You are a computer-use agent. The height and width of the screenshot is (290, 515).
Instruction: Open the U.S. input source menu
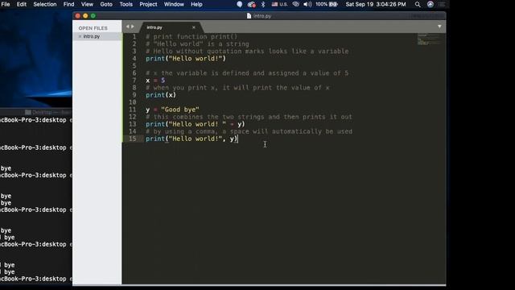(279, 4)
